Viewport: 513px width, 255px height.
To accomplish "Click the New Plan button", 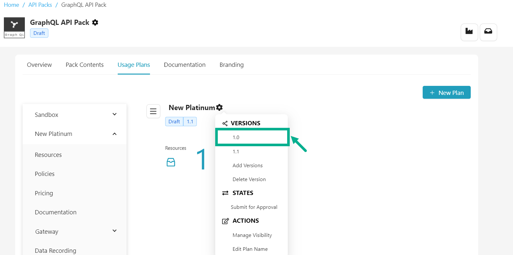I will coord(446,93).
